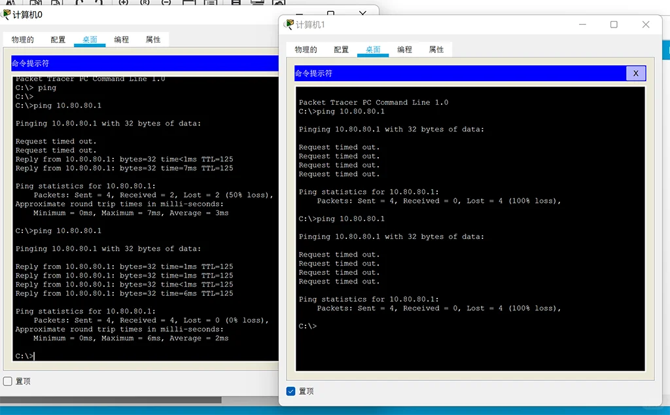Open the 物理的 tab in 计算机0 window
Screen dimensions: 670x415
pos(23,39)
